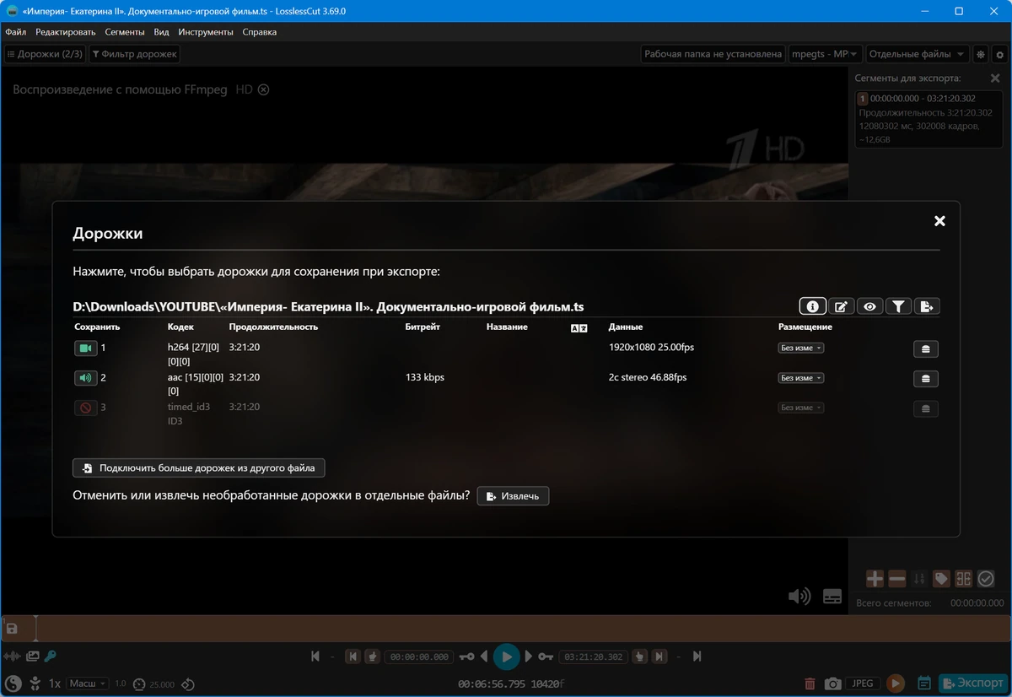Click Подключить больше дорожек из другого файла
This screenshot has height=697, width=1012.
click(199, 467)
